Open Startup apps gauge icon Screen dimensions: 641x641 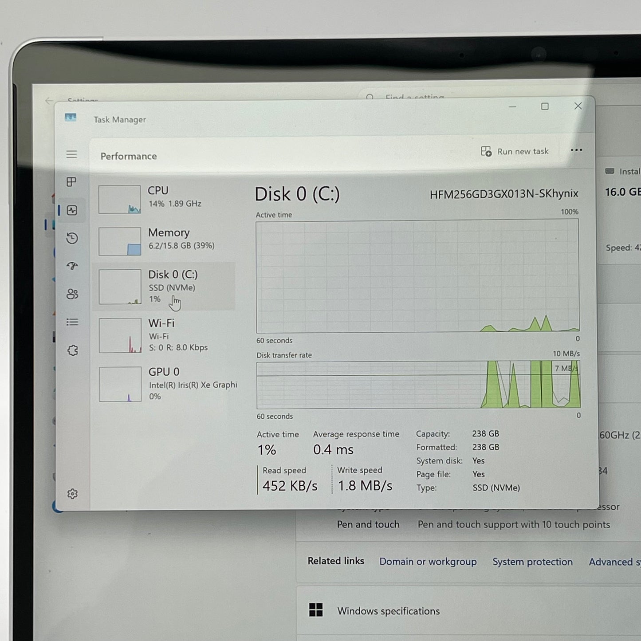pos(72,266)
